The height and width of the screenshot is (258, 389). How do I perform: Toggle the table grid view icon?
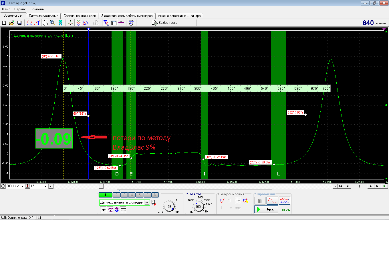[x=114, y=23]
